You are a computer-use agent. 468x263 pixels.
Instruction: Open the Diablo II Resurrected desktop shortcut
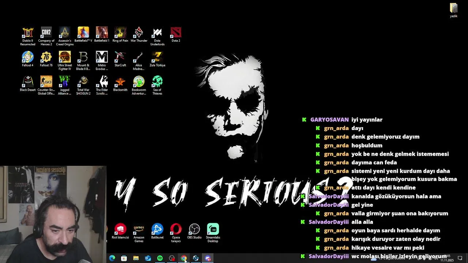click(x=28, y=36)
